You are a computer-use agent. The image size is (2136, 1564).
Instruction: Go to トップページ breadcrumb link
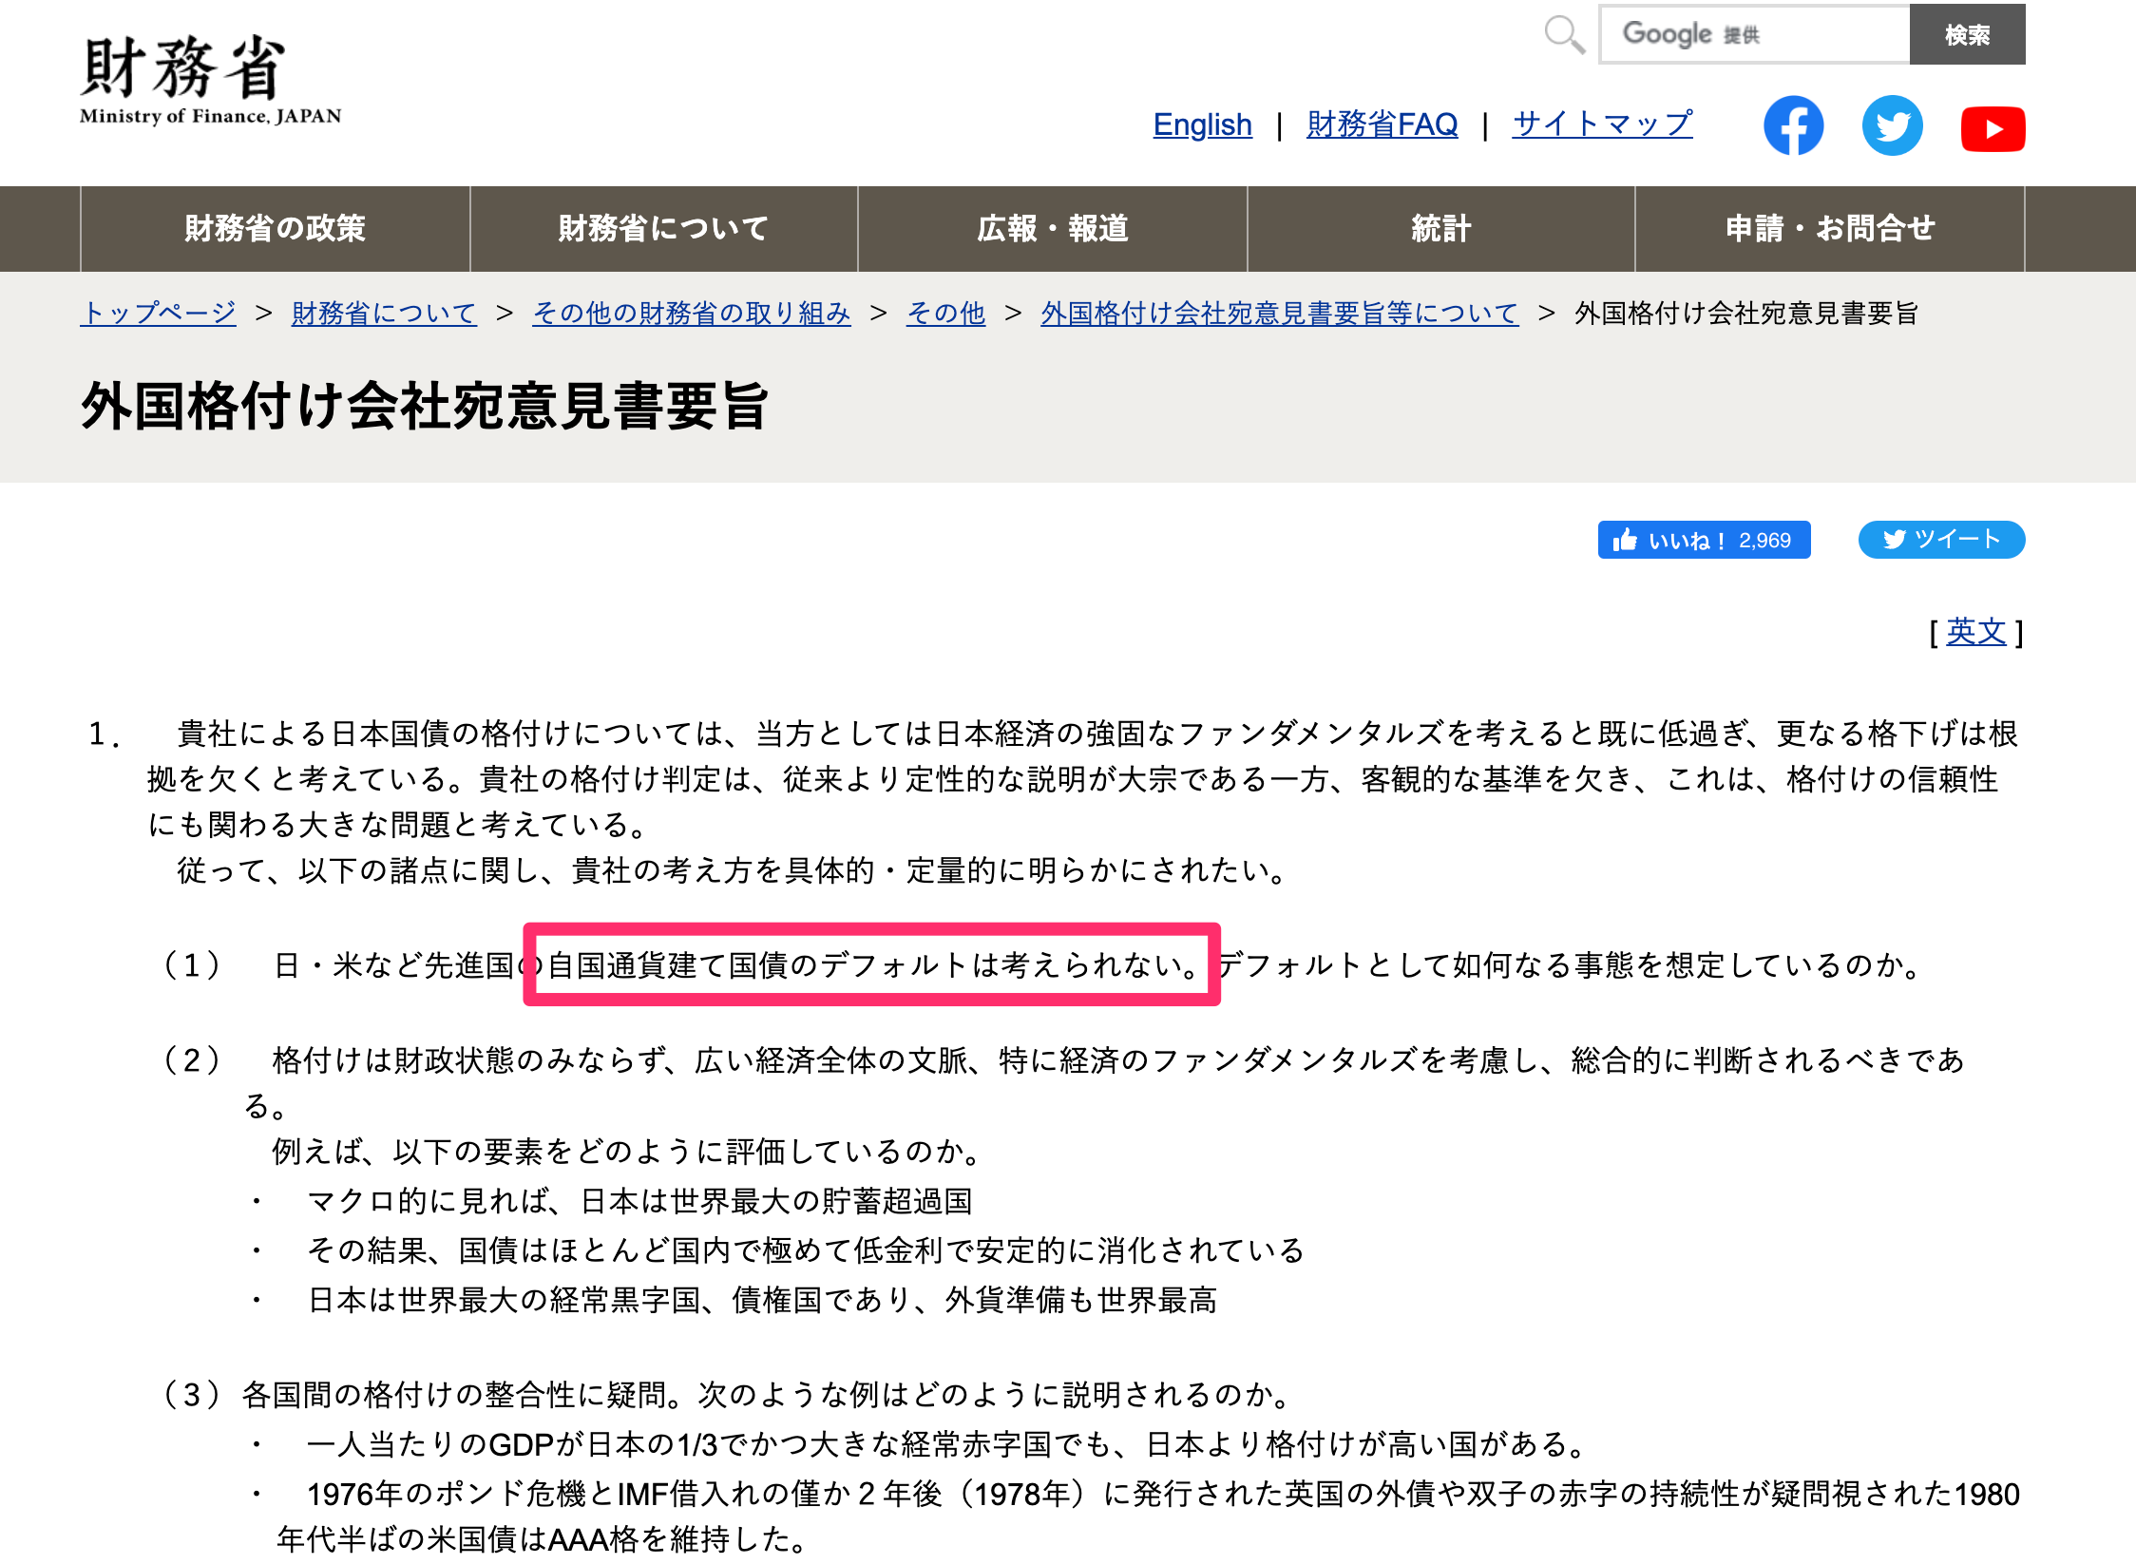(x=158, y=313)
